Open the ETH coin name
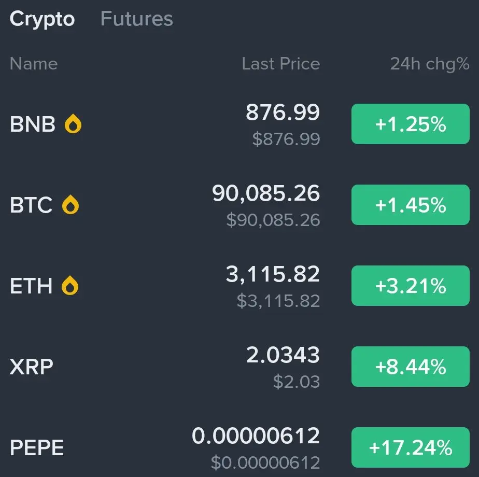The height and width of the screenshot is (477, 479). point(31,286)
